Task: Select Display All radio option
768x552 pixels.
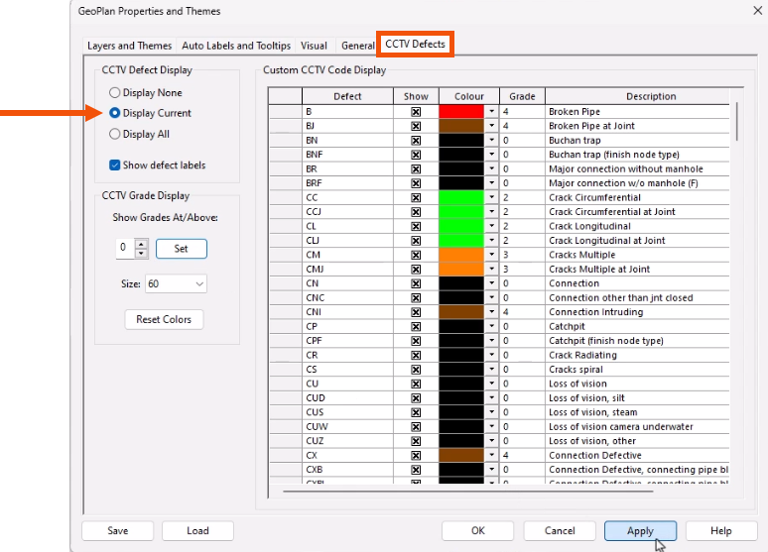Action: click(139, 134)
